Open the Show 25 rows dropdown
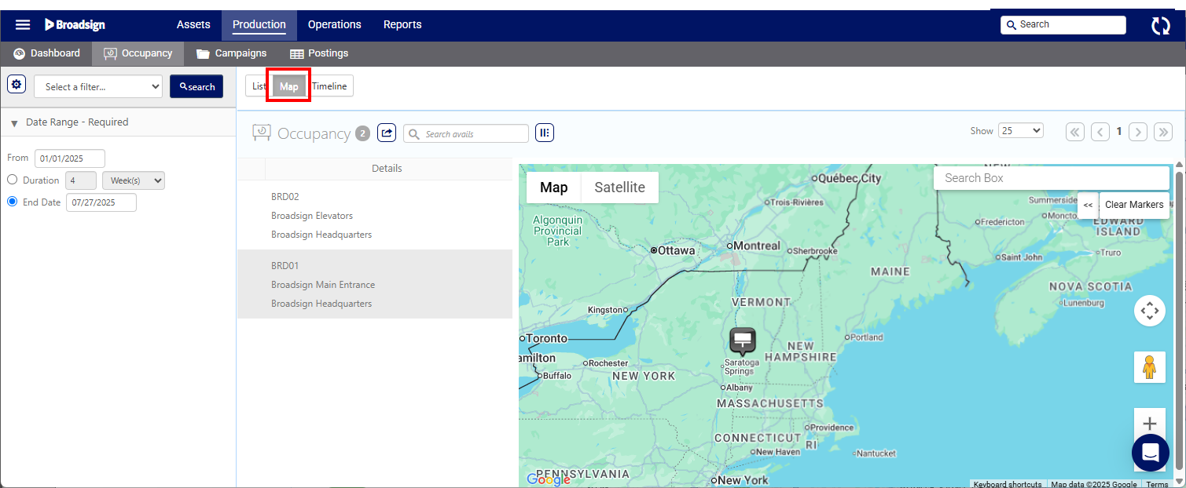 click(1021, 130)
